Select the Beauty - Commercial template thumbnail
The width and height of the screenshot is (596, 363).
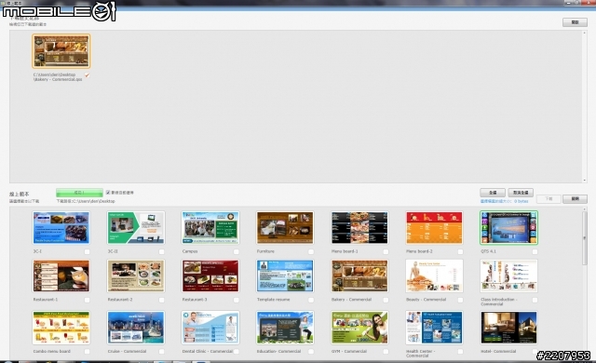(434, 276)
